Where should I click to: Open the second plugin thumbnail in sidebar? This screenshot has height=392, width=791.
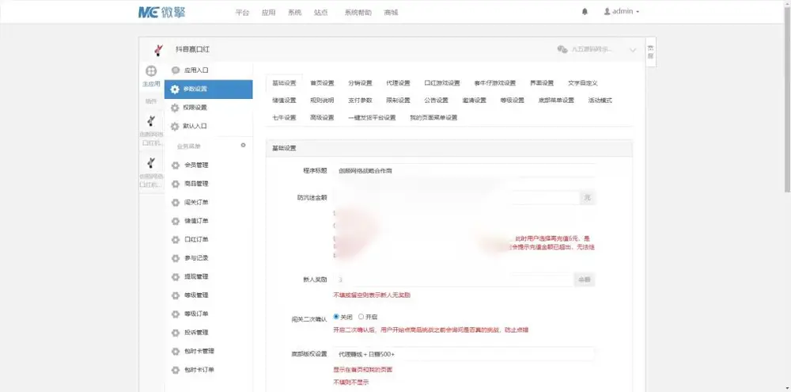point(151,164)
